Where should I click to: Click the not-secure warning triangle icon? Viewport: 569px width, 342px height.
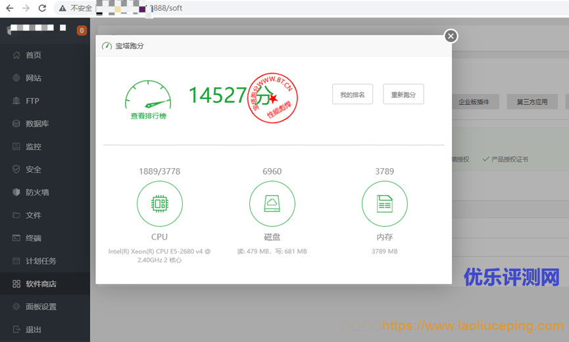click(x=62, y=8)
